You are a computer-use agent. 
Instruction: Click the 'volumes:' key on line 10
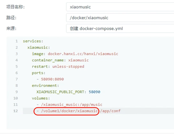pos(41,98)
